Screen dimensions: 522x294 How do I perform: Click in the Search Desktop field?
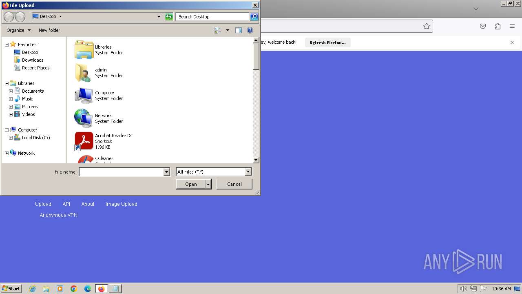coord(213,17)
